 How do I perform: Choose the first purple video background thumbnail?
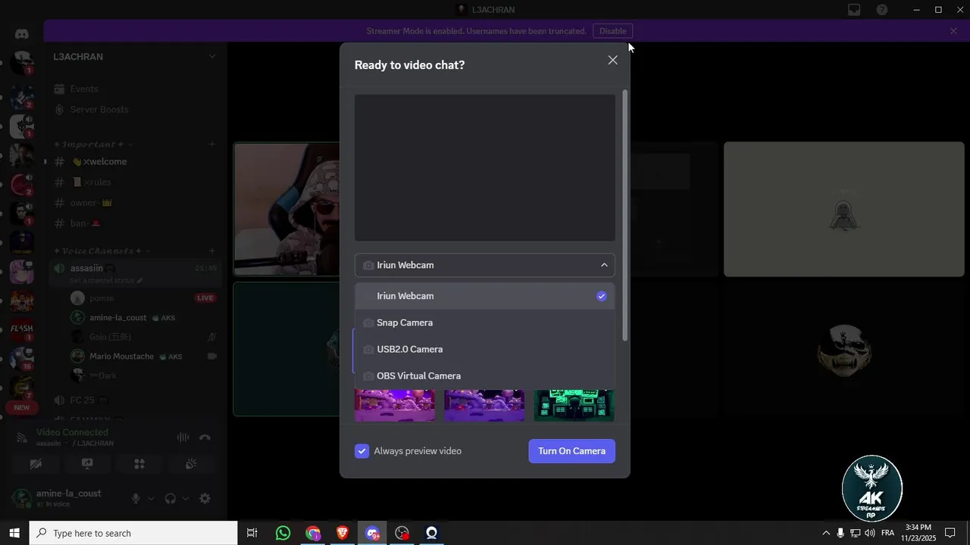395,406
